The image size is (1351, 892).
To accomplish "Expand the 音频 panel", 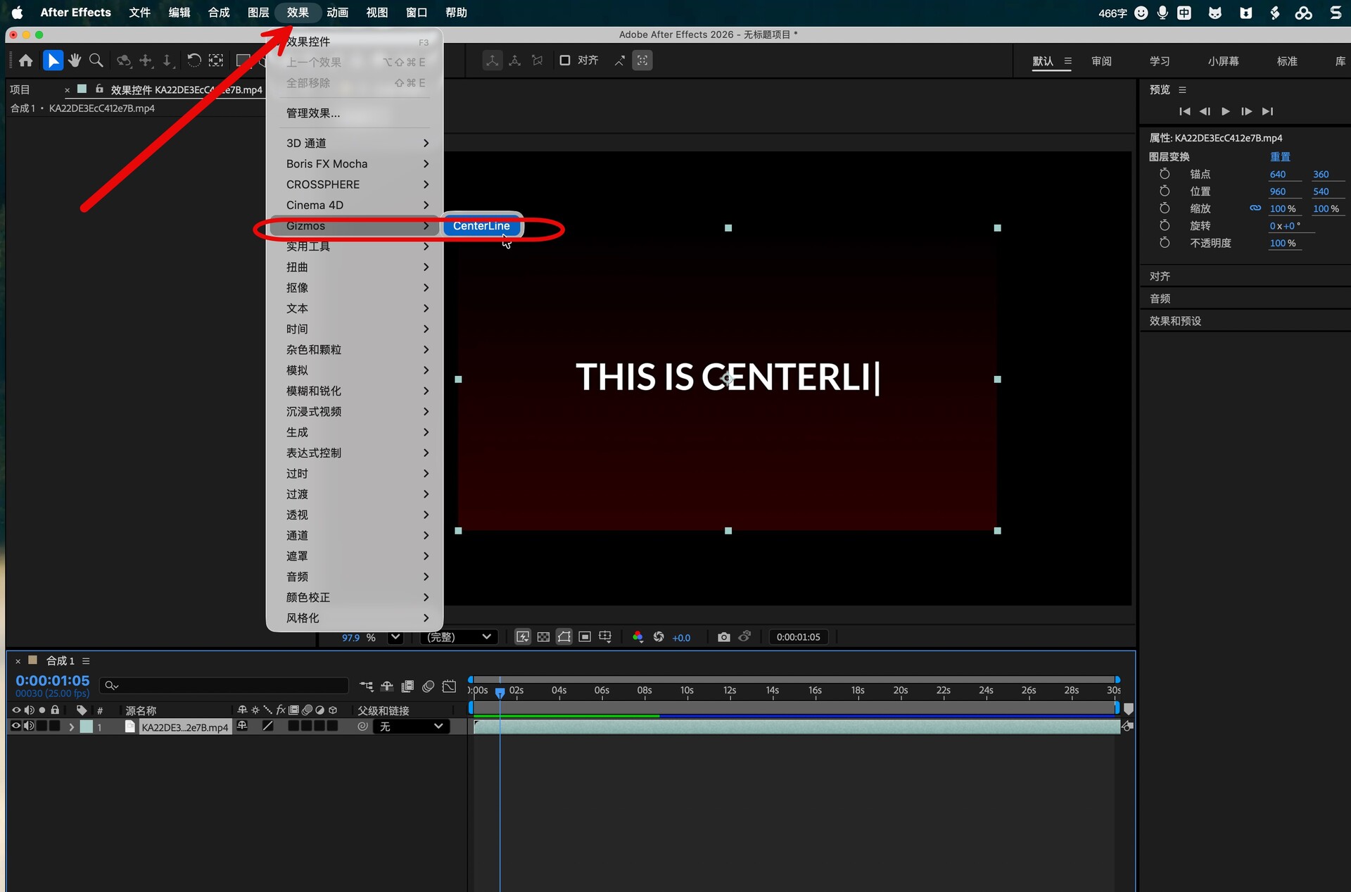I will (1160, 299).
